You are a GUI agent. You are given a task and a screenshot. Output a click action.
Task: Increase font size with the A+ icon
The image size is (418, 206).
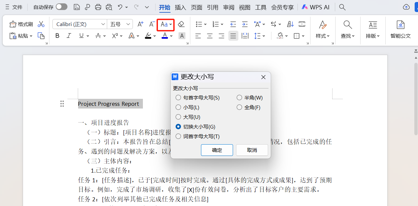(140, 24)
